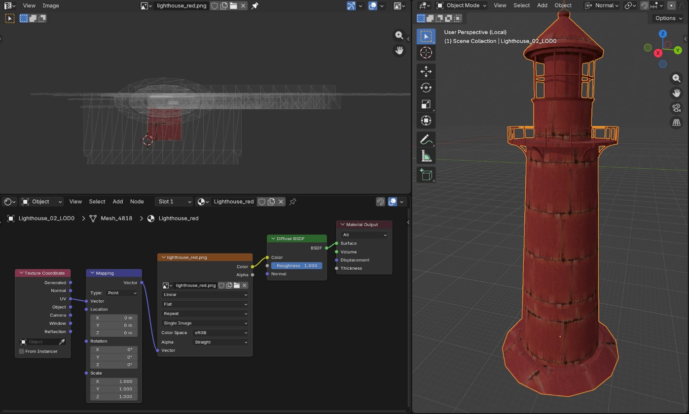
Task: Select the Move tool in 3D viewport
Action: pyautogui.click(x=426, y=72)
